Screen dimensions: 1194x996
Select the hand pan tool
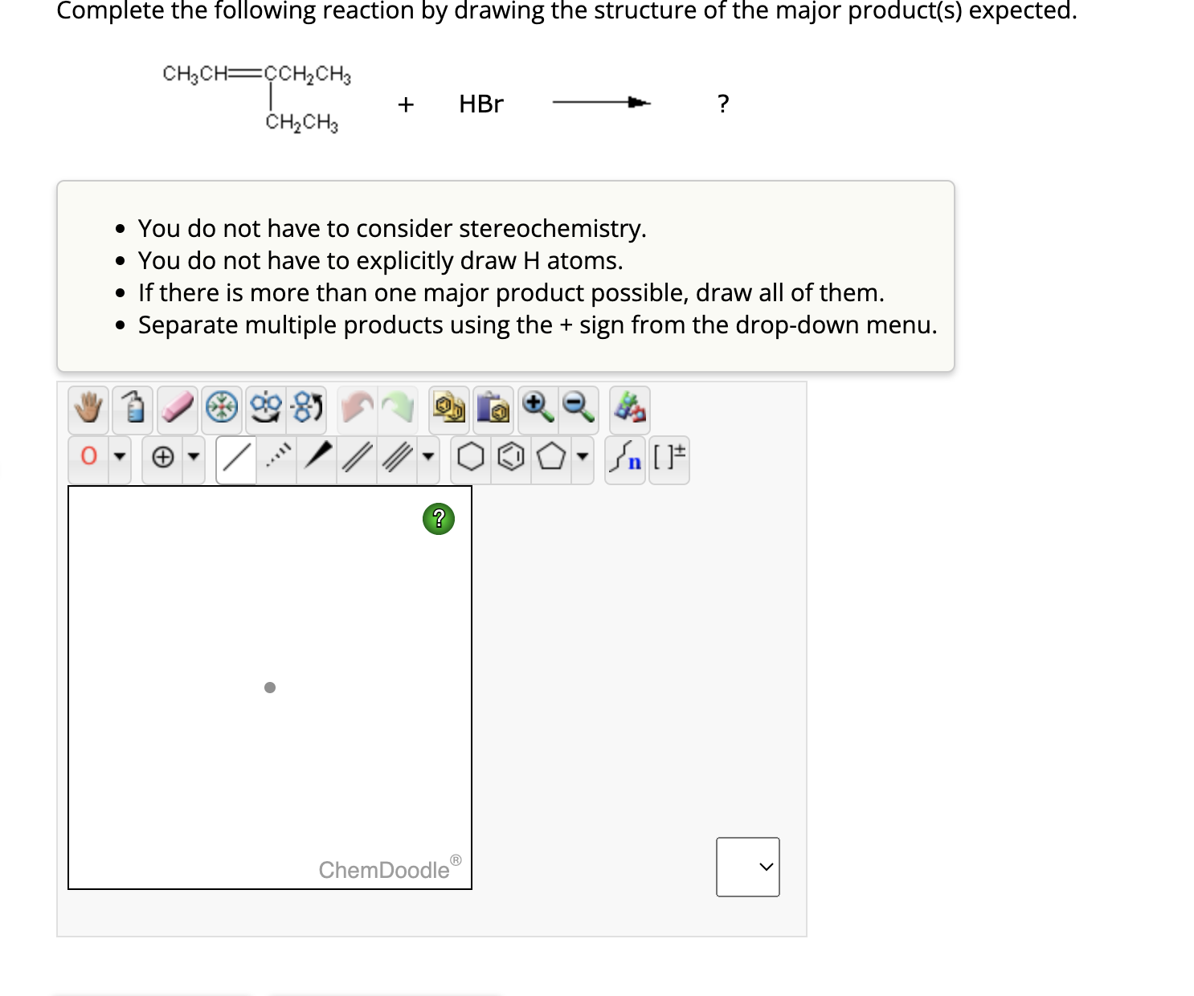pos(87,410)
